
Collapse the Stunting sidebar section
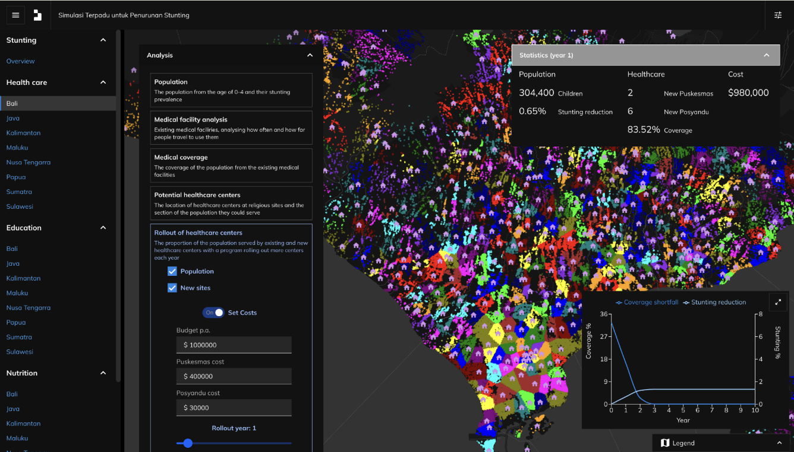103,40
